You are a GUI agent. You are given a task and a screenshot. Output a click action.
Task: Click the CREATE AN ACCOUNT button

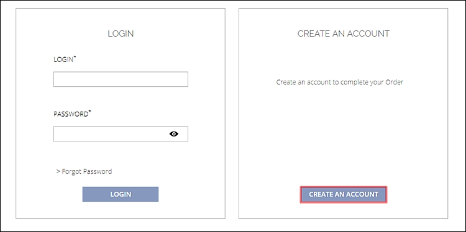[344, 194]
